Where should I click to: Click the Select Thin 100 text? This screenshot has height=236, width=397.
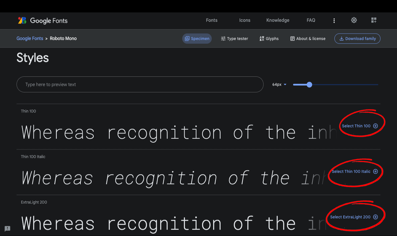tap(356, 126)
